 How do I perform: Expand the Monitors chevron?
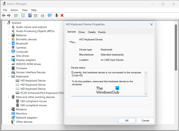pos(9,114)
